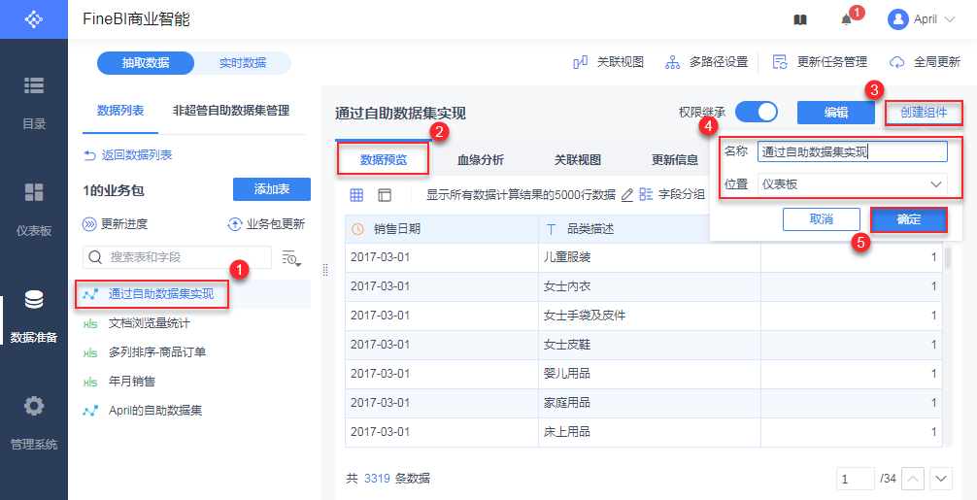Click the page number input field
This screenshot has width=977, height=500.
coord(855,479)
